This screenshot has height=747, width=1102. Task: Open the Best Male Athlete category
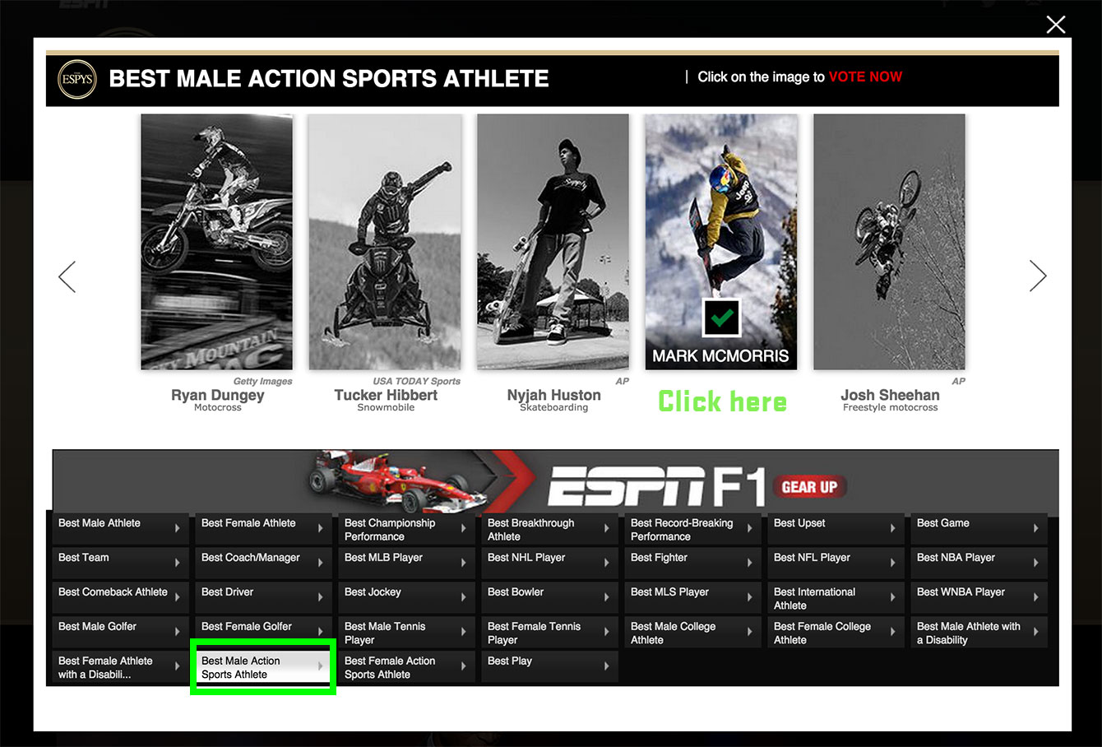120,528
